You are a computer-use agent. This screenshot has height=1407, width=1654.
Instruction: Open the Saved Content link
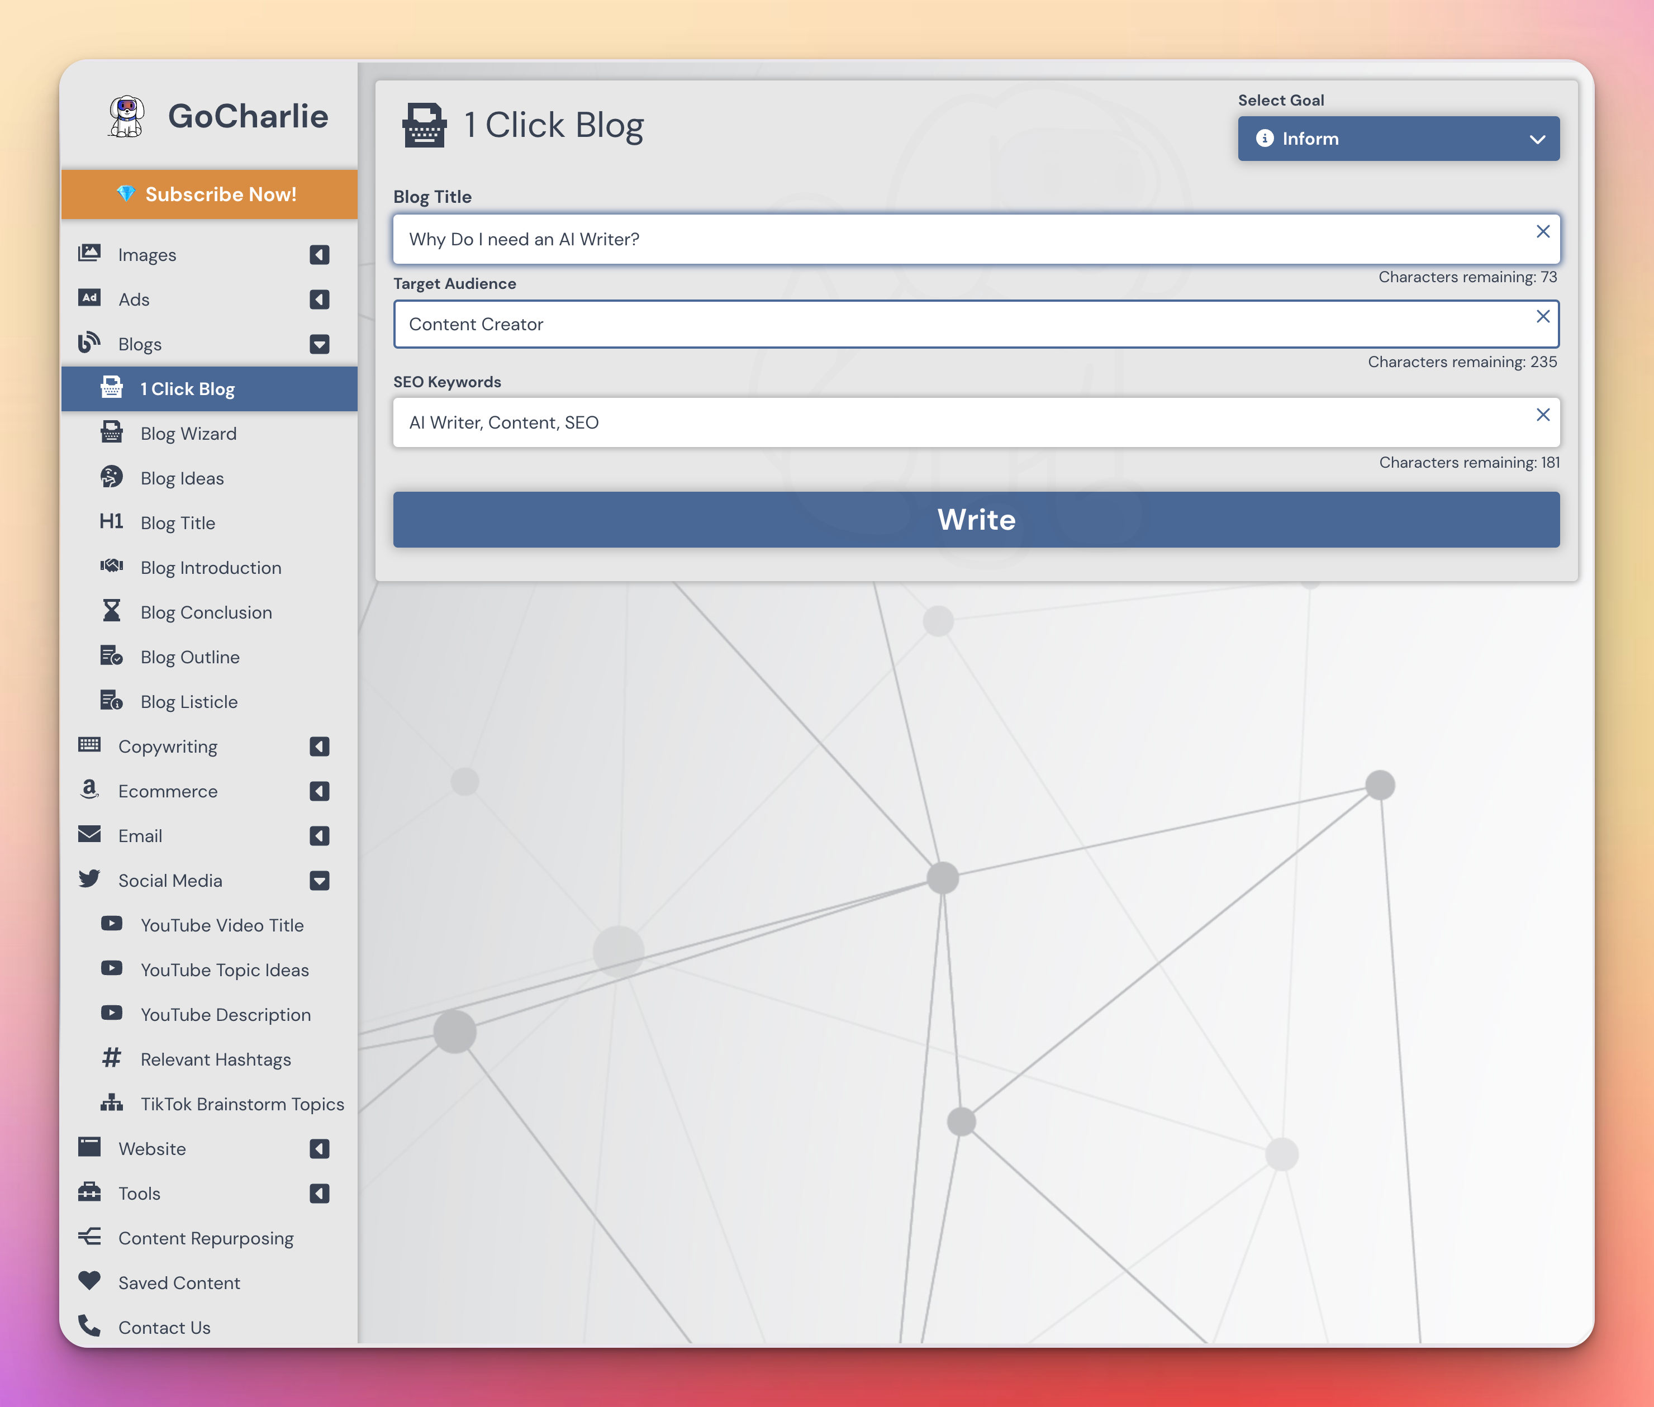pos(210,1282)
